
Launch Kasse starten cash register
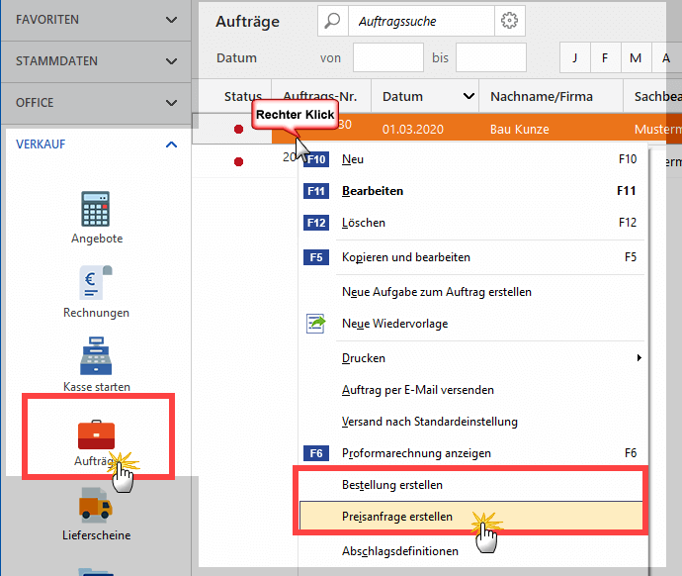(97, 356)
